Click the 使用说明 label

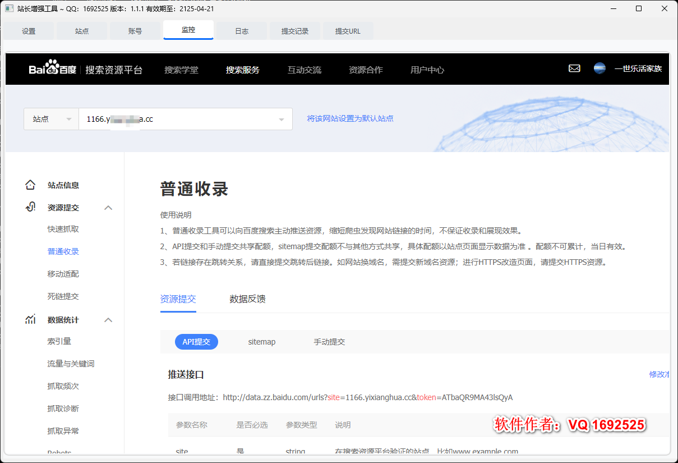tap(176, 215)
